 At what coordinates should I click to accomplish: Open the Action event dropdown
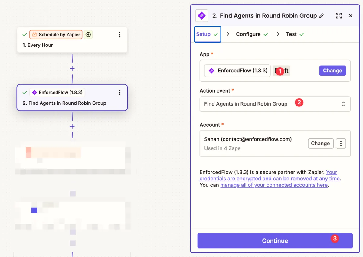tap(275, 104)
